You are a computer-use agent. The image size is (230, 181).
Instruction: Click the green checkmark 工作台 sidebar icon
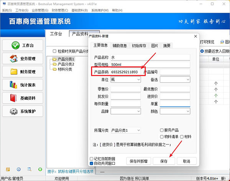coord(16,45)
